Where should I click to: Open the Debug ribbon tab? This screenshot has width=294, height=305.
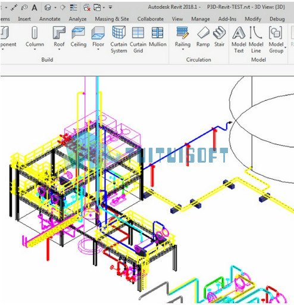[277, 19]
